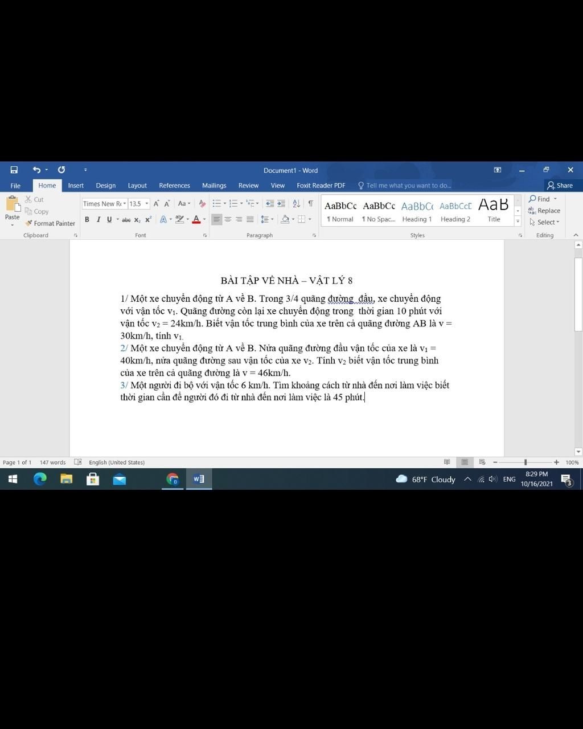The width and height of the screenshot is (583, 729).
Task: Expand bullets list dropdown arrow
Action: point(225,203)
